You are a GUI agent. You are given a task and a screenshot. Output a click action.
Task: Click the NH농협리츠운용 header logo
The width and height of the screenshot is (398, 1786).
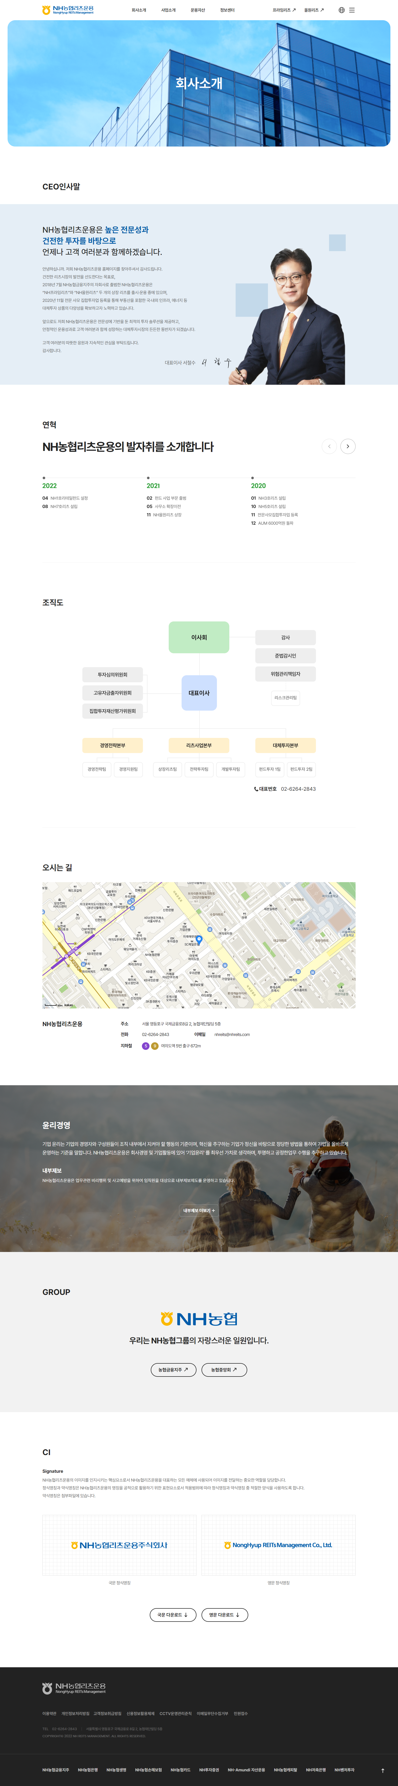point(68,10)
